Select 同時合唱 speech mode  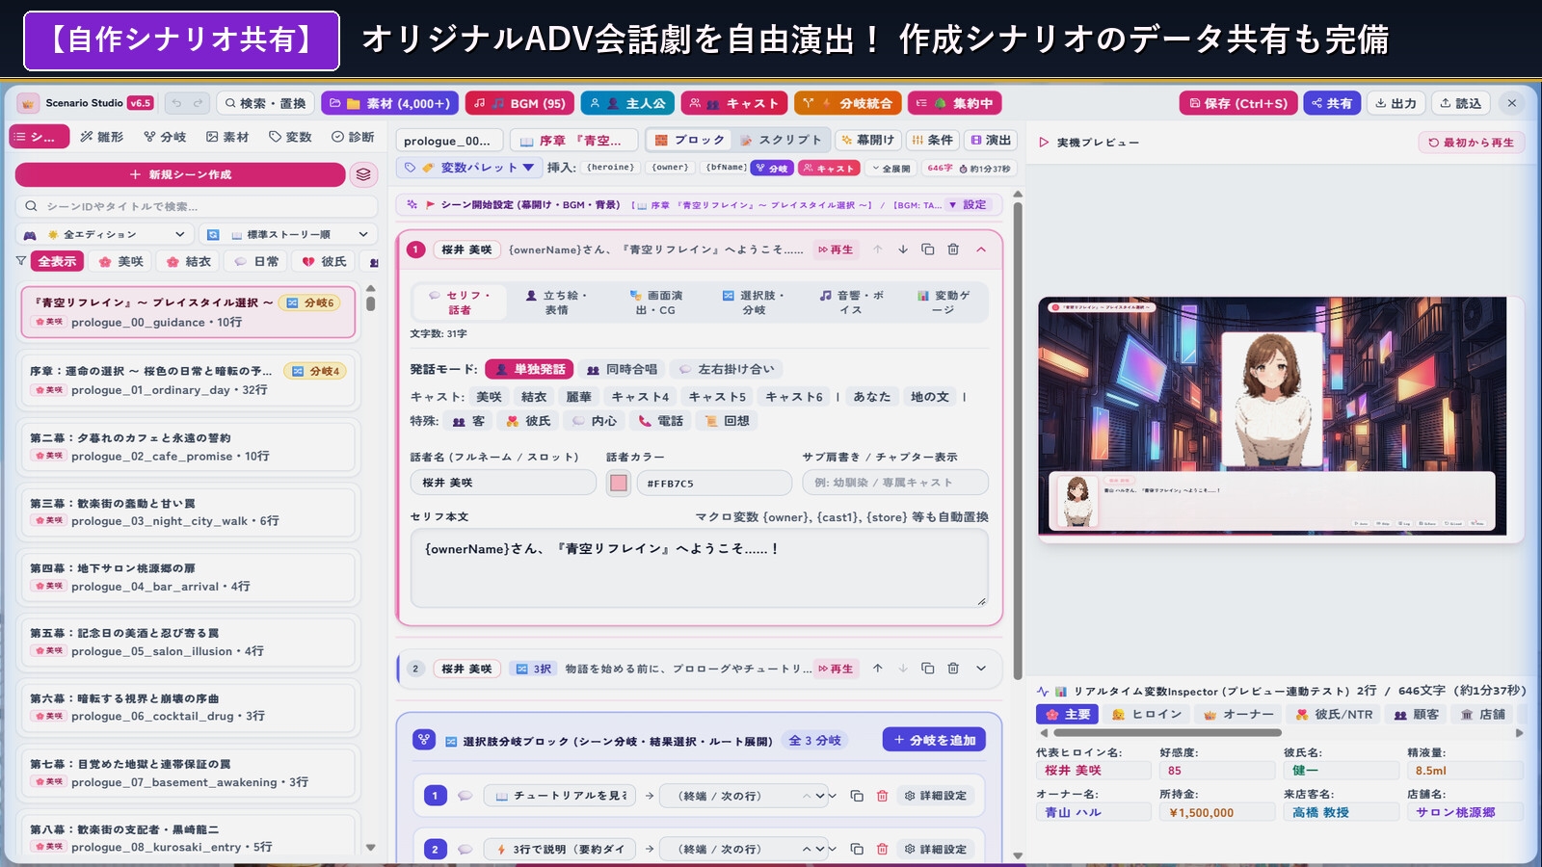click(x=622, y=369)
